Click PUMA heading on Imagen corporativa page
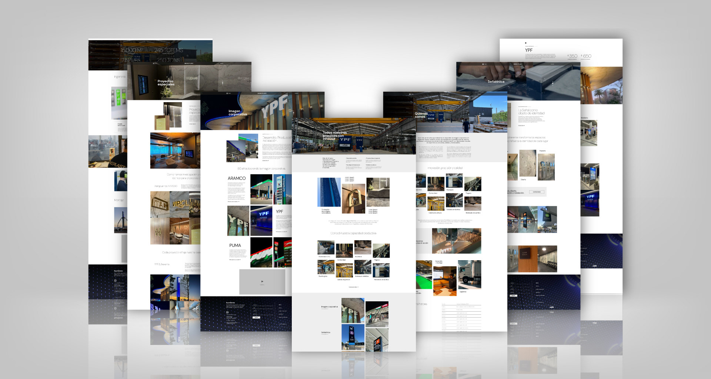 click(235, 245)
